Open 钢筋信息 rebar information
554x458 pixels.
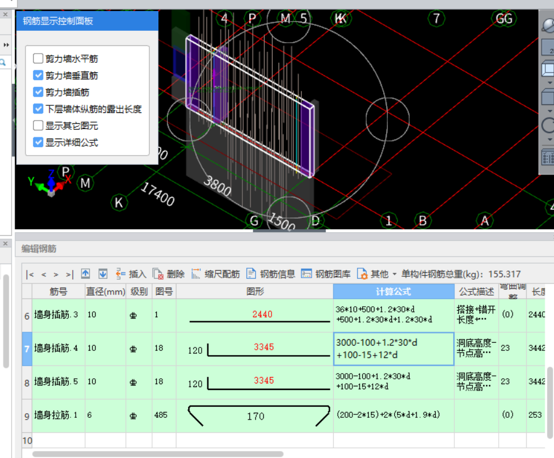(271, 274)
